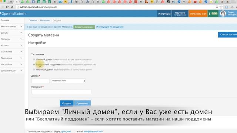Go to Магазины in the breadcrumb
This screenshot has width=237, height=133.
(45, 20)
